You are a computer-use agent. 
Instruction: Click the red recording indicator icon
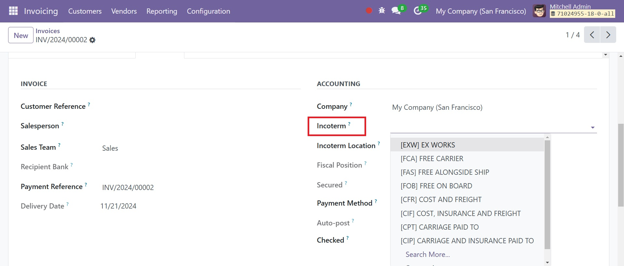click(369, 11)
